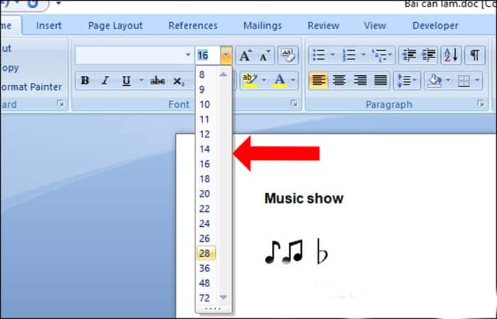Center the text alignment
This screenshot has height=319, width=497.
[339, 81]
